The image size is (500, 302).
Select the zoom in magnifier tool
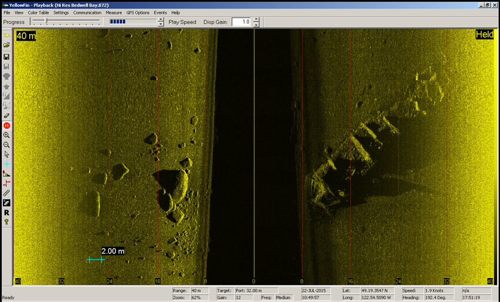(7, 135)
